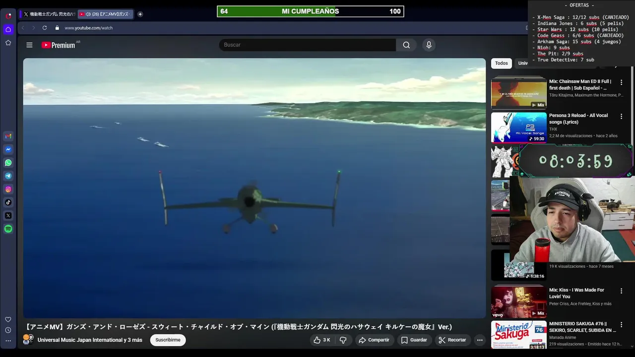Reload the current page

[45, 28]
